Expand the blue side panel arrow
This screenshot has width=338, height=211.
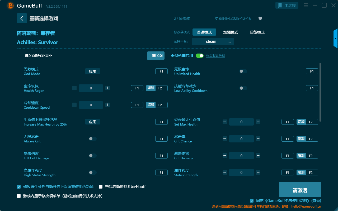336,39
